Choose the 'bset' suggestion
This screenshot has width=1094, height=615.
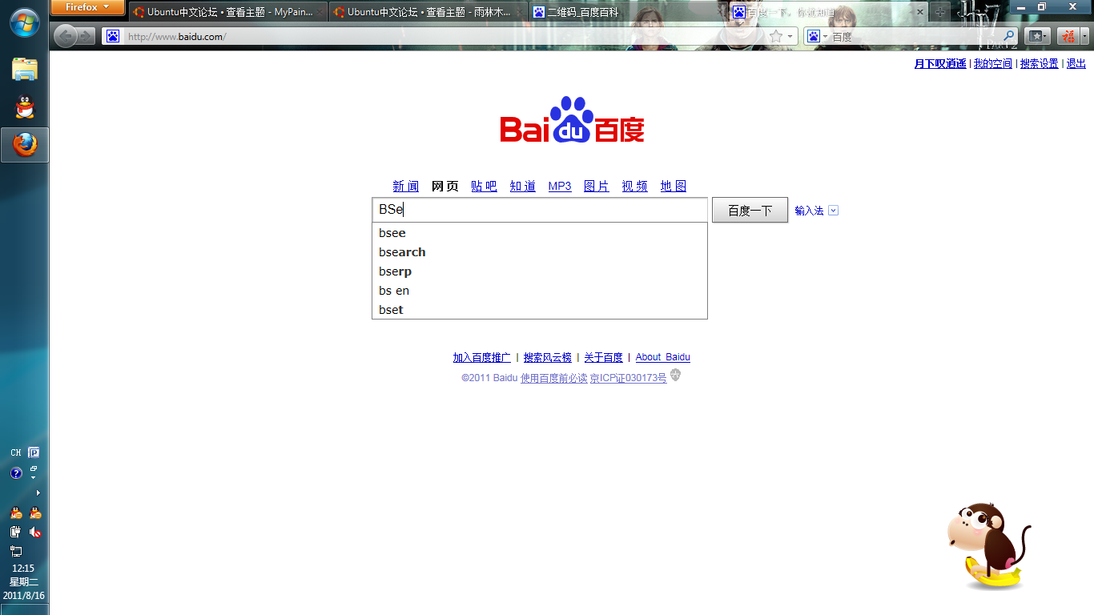(x=540, y=310)
